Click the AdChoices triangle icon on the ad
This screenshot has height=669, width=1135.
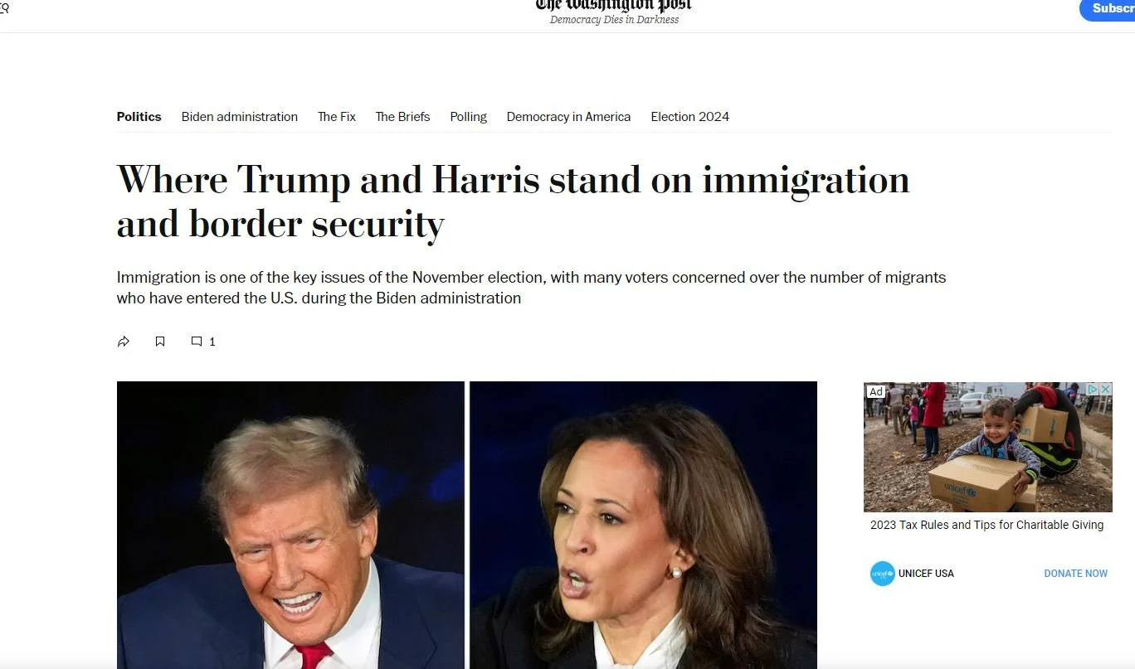click(1094, 390)
